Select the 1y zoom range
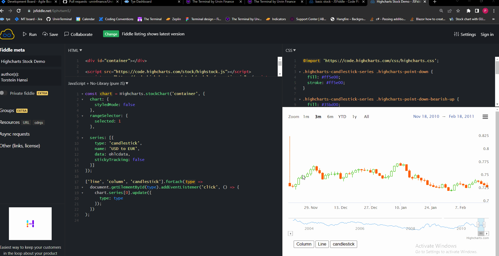This screenshot has width=499, height=256. (354, 116)
